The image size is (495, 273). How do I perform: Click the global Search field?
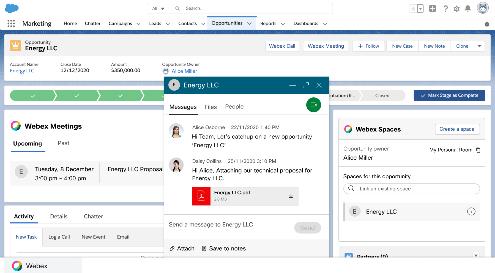pos(250,9)
